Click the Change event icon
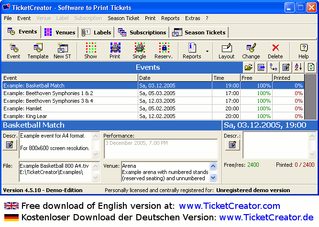 [x=251, y=50]
